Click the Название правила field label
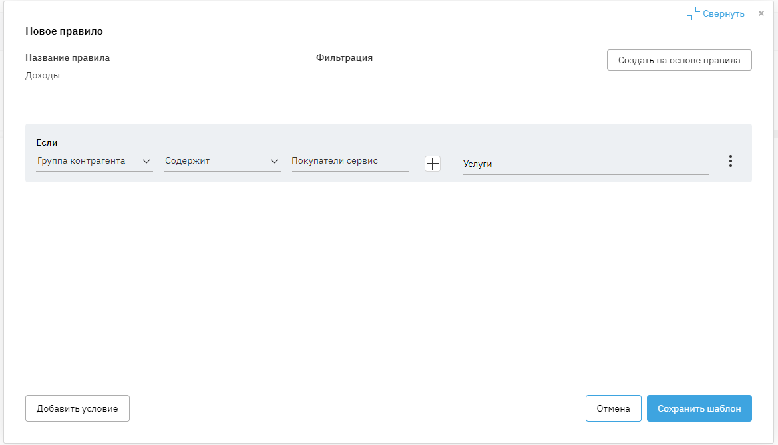This screenshot has height=445, width=778. pyautogui.click(x=67, y=58)
